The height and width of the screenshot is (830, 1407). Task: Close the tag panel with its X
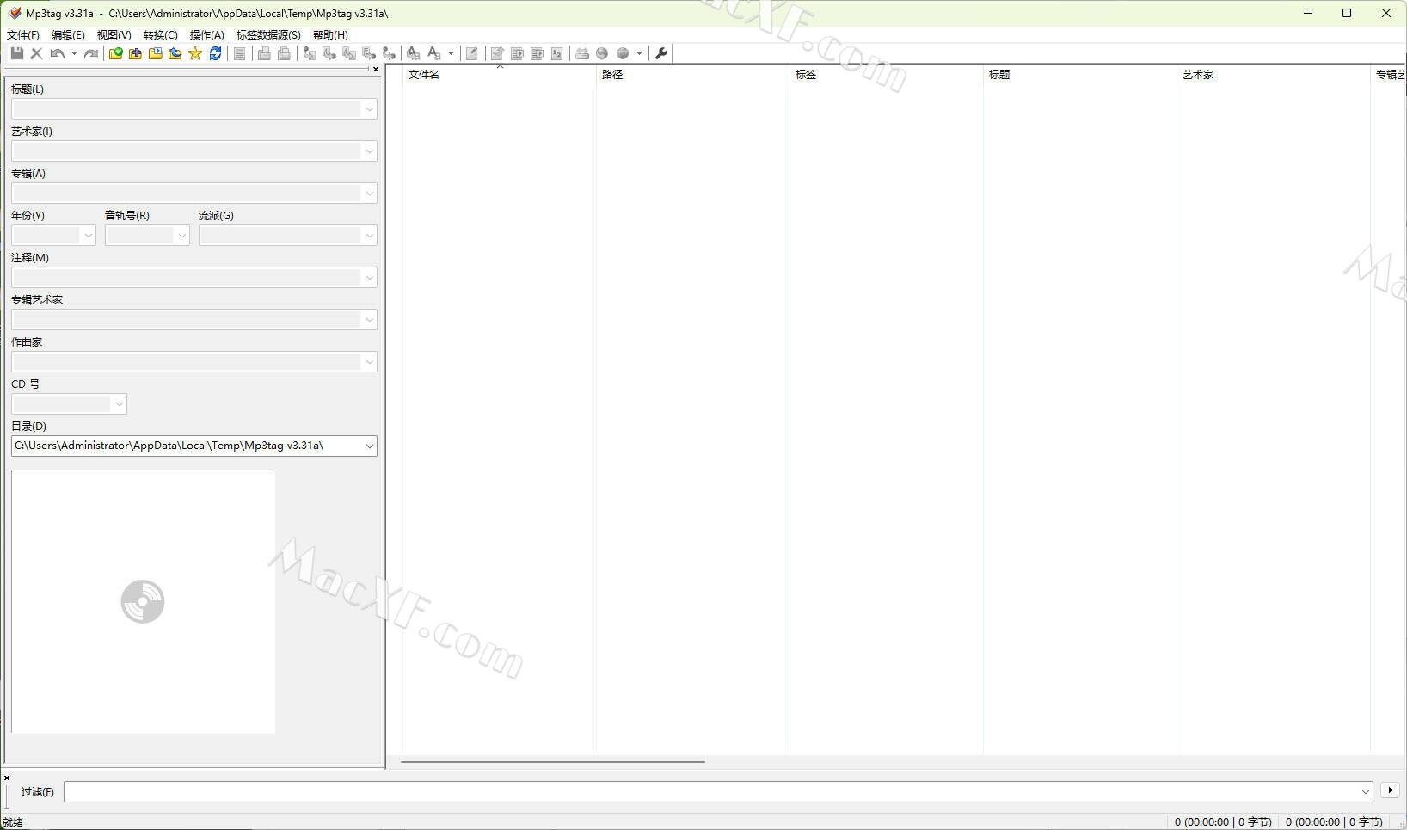click(x=376, y=69)
